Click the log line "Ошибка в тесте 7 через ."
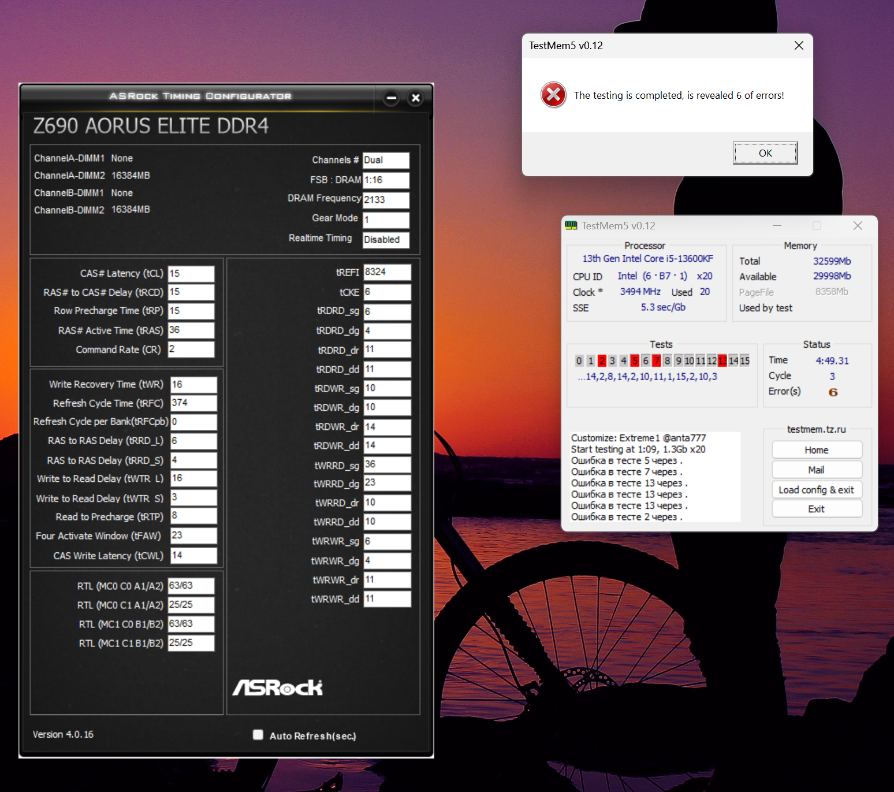This screenshot has width=894, height=792. (627, 471)
